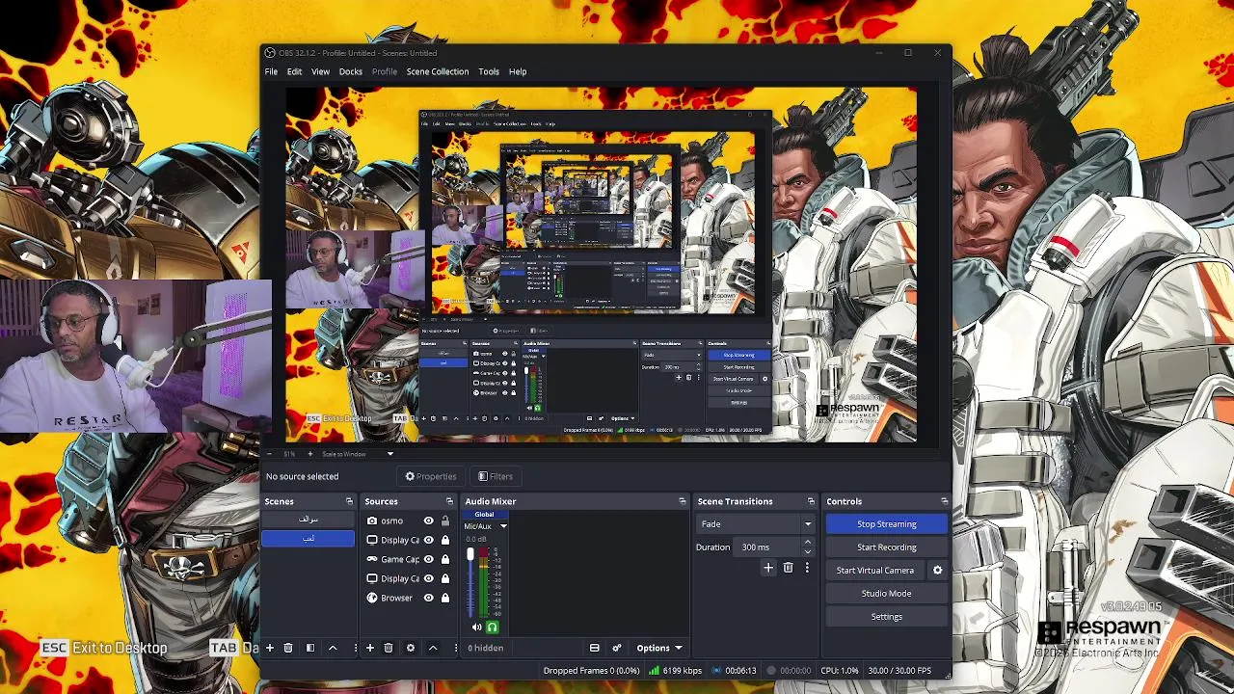Float the Scenes dock icon
The image size is (1234, 694).
click(349, 501)
